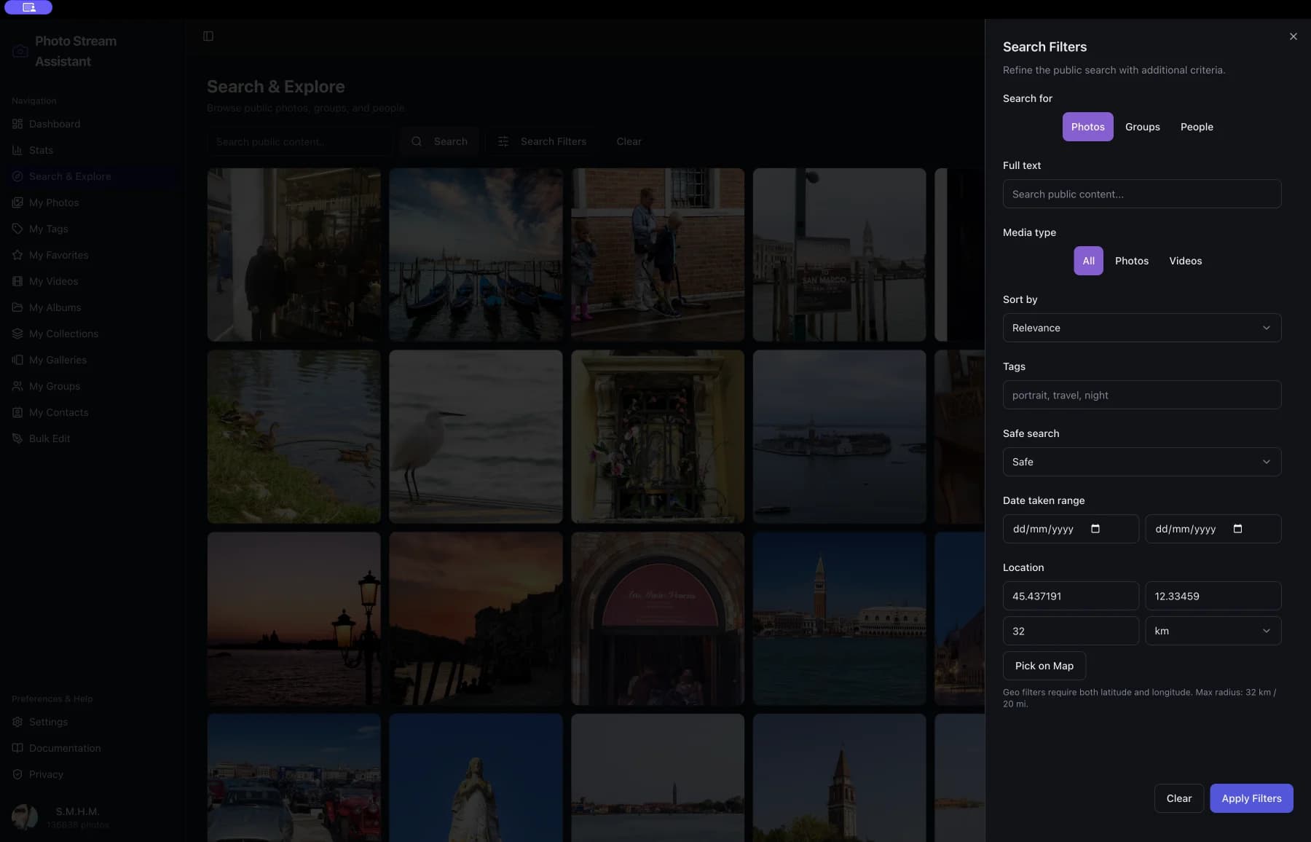Select My Videos from navigation
This screenshot has height=842, width=1311.
pyautogui.click(x=52, y=281)
